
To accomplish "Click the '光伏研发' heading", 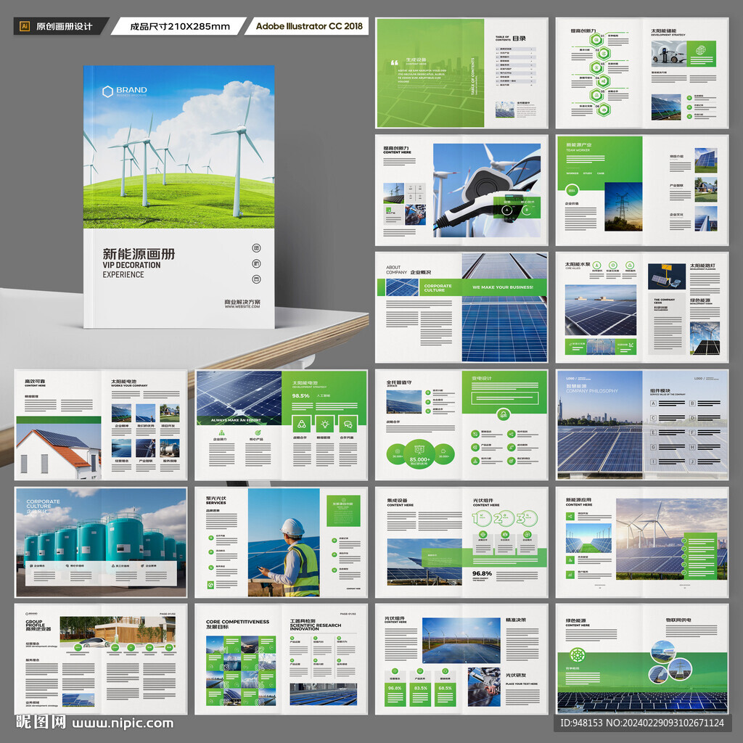I will pyautogui.click(x=516, y=676).
